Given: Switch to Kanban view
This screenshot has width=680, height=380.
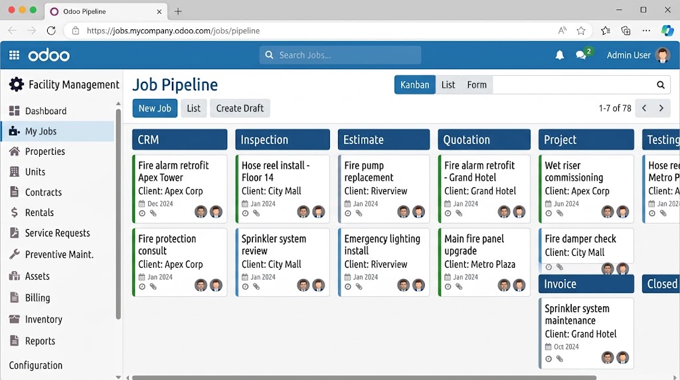Looking at the screenshot, I should [414, 84].
